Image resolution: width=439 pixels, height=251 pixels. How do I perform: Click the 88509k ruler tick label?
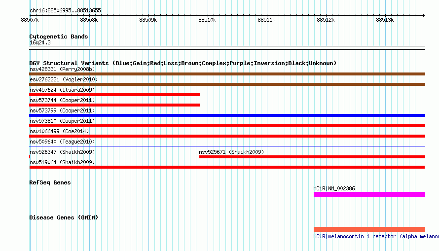[148, 20]
